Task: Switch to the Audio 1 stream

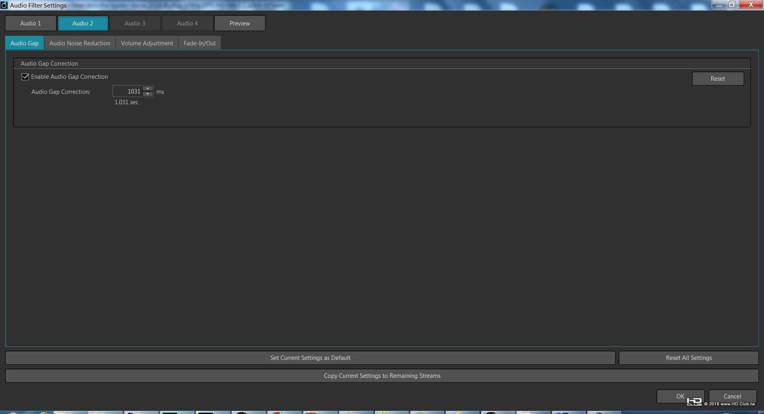Action: click(x=31, y=23)
